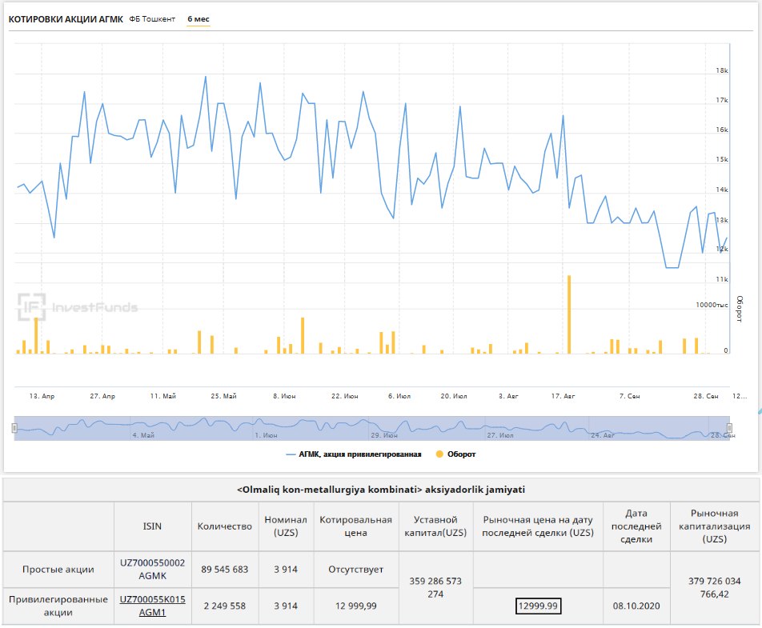This screenshot has width=762, height=628.
Task: Click the 29. Июн navigator label
Action: 384,435
